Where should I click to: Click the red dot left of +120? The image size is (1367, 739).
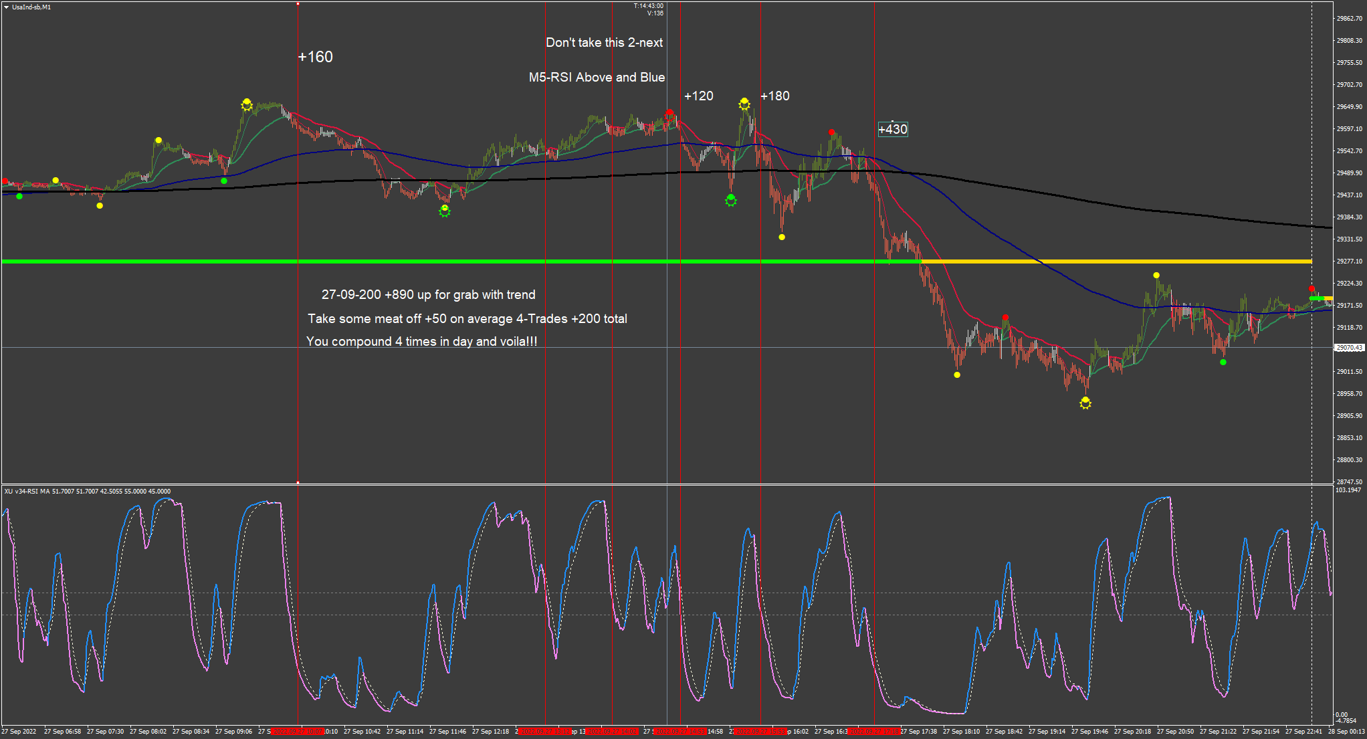coord(669,113)
